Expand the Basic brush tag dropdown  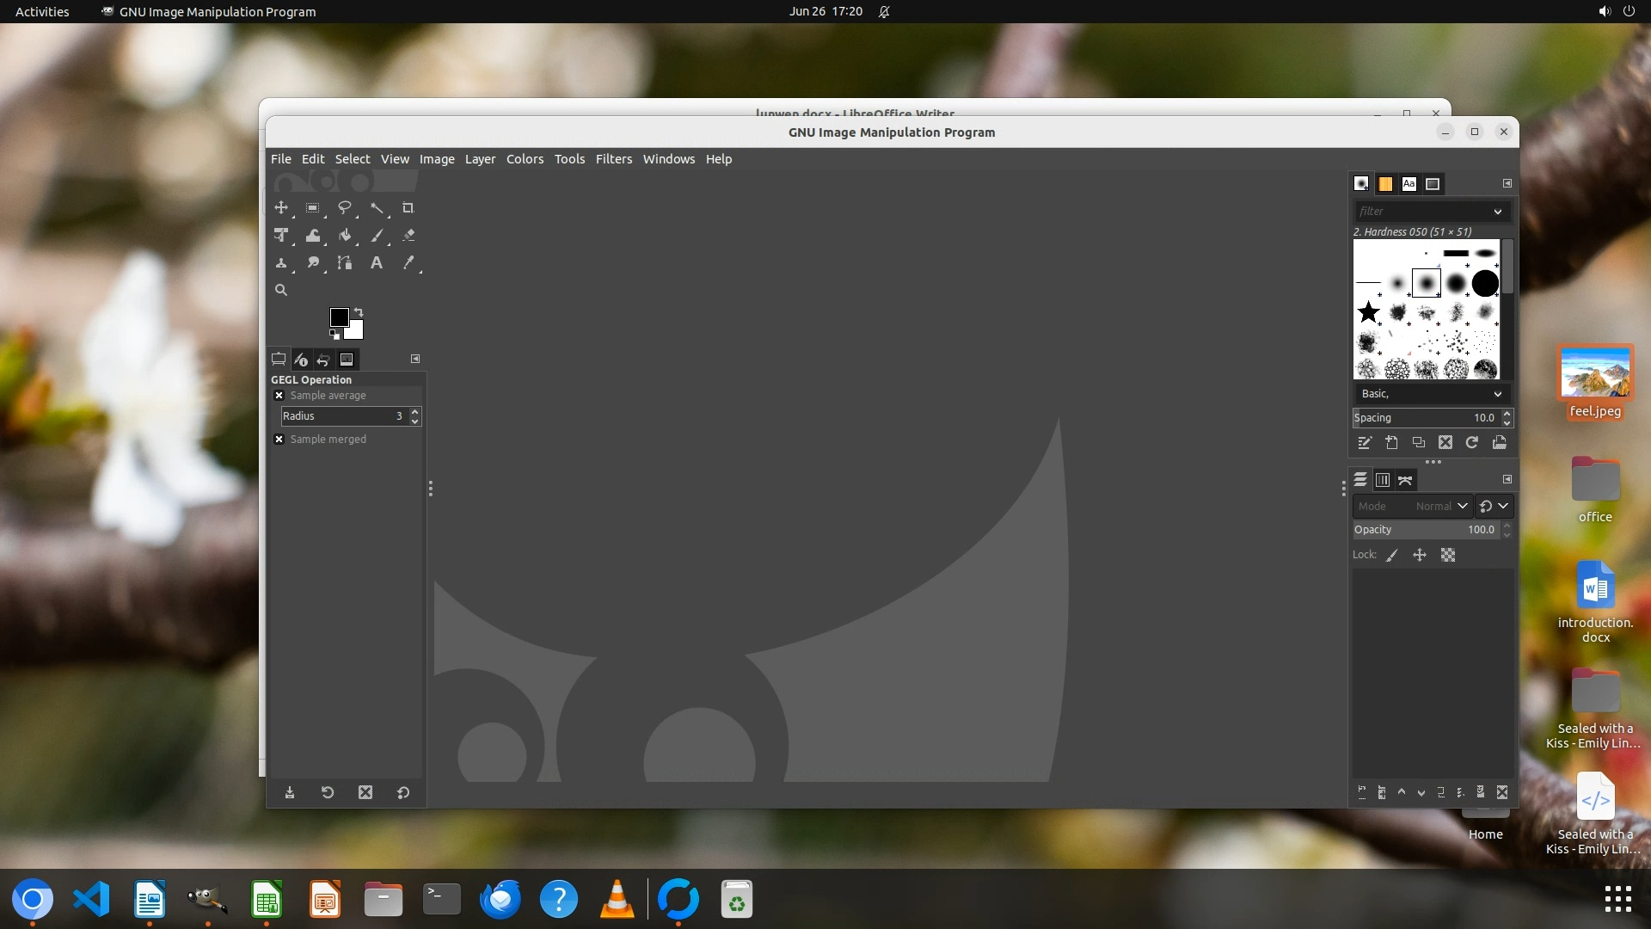coord(1497,394)
